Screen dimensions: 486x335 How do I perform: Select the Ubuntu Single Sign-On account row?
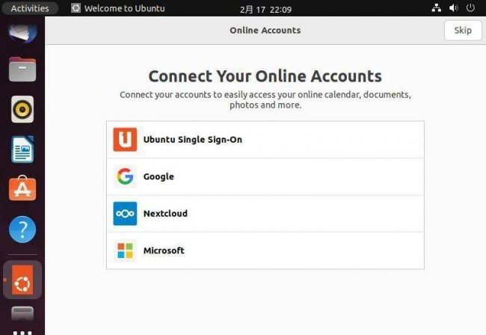pos(265,139)
